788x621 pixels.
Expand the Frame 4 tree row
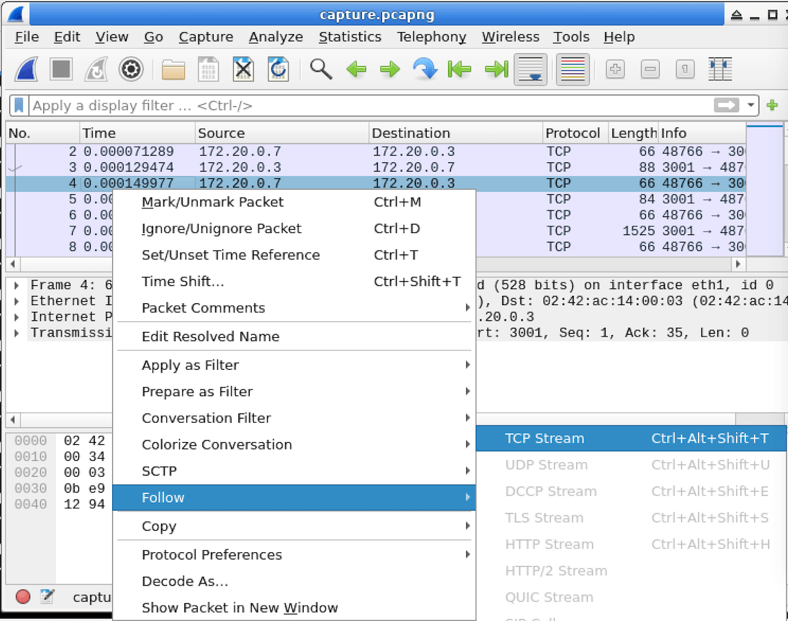coord(17,285)
